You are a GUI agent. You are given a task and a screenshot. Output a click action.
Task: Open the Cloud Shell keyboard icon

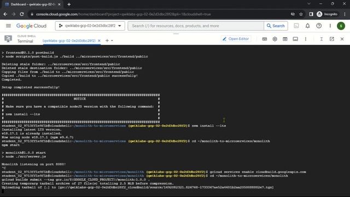265,39
